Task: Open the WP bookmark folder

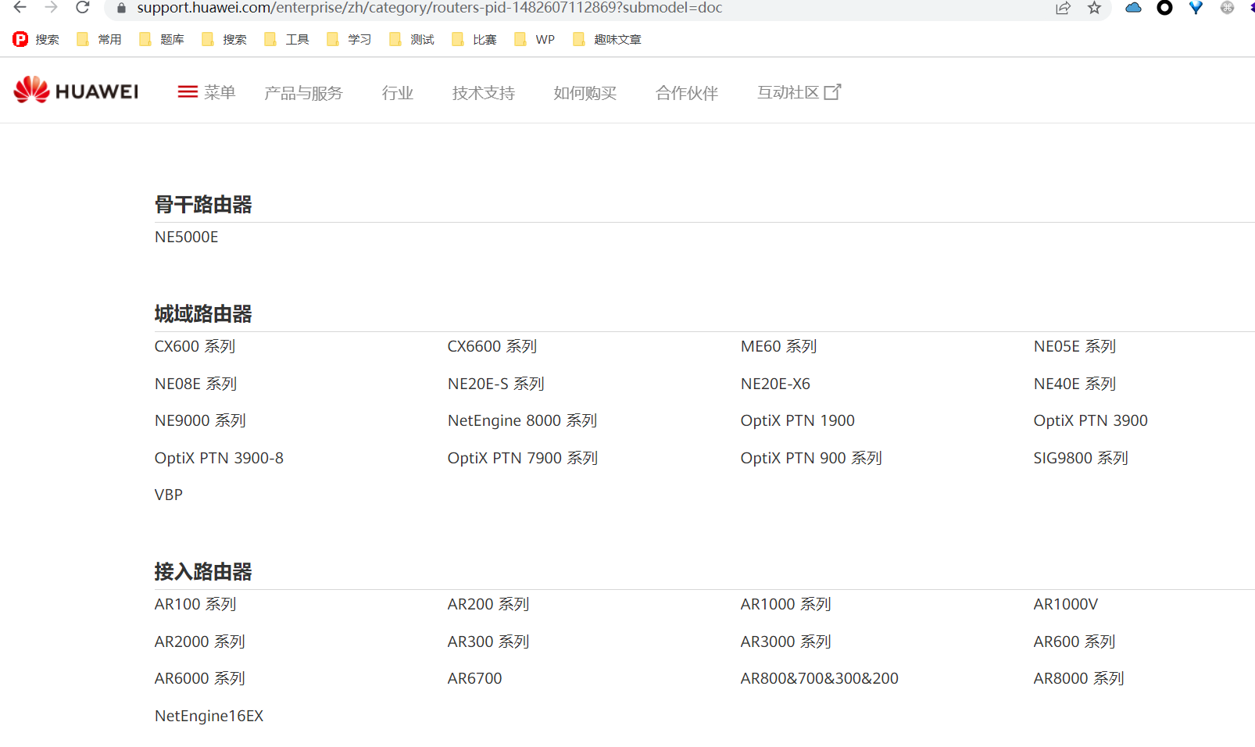Action: tap(535, 39)
